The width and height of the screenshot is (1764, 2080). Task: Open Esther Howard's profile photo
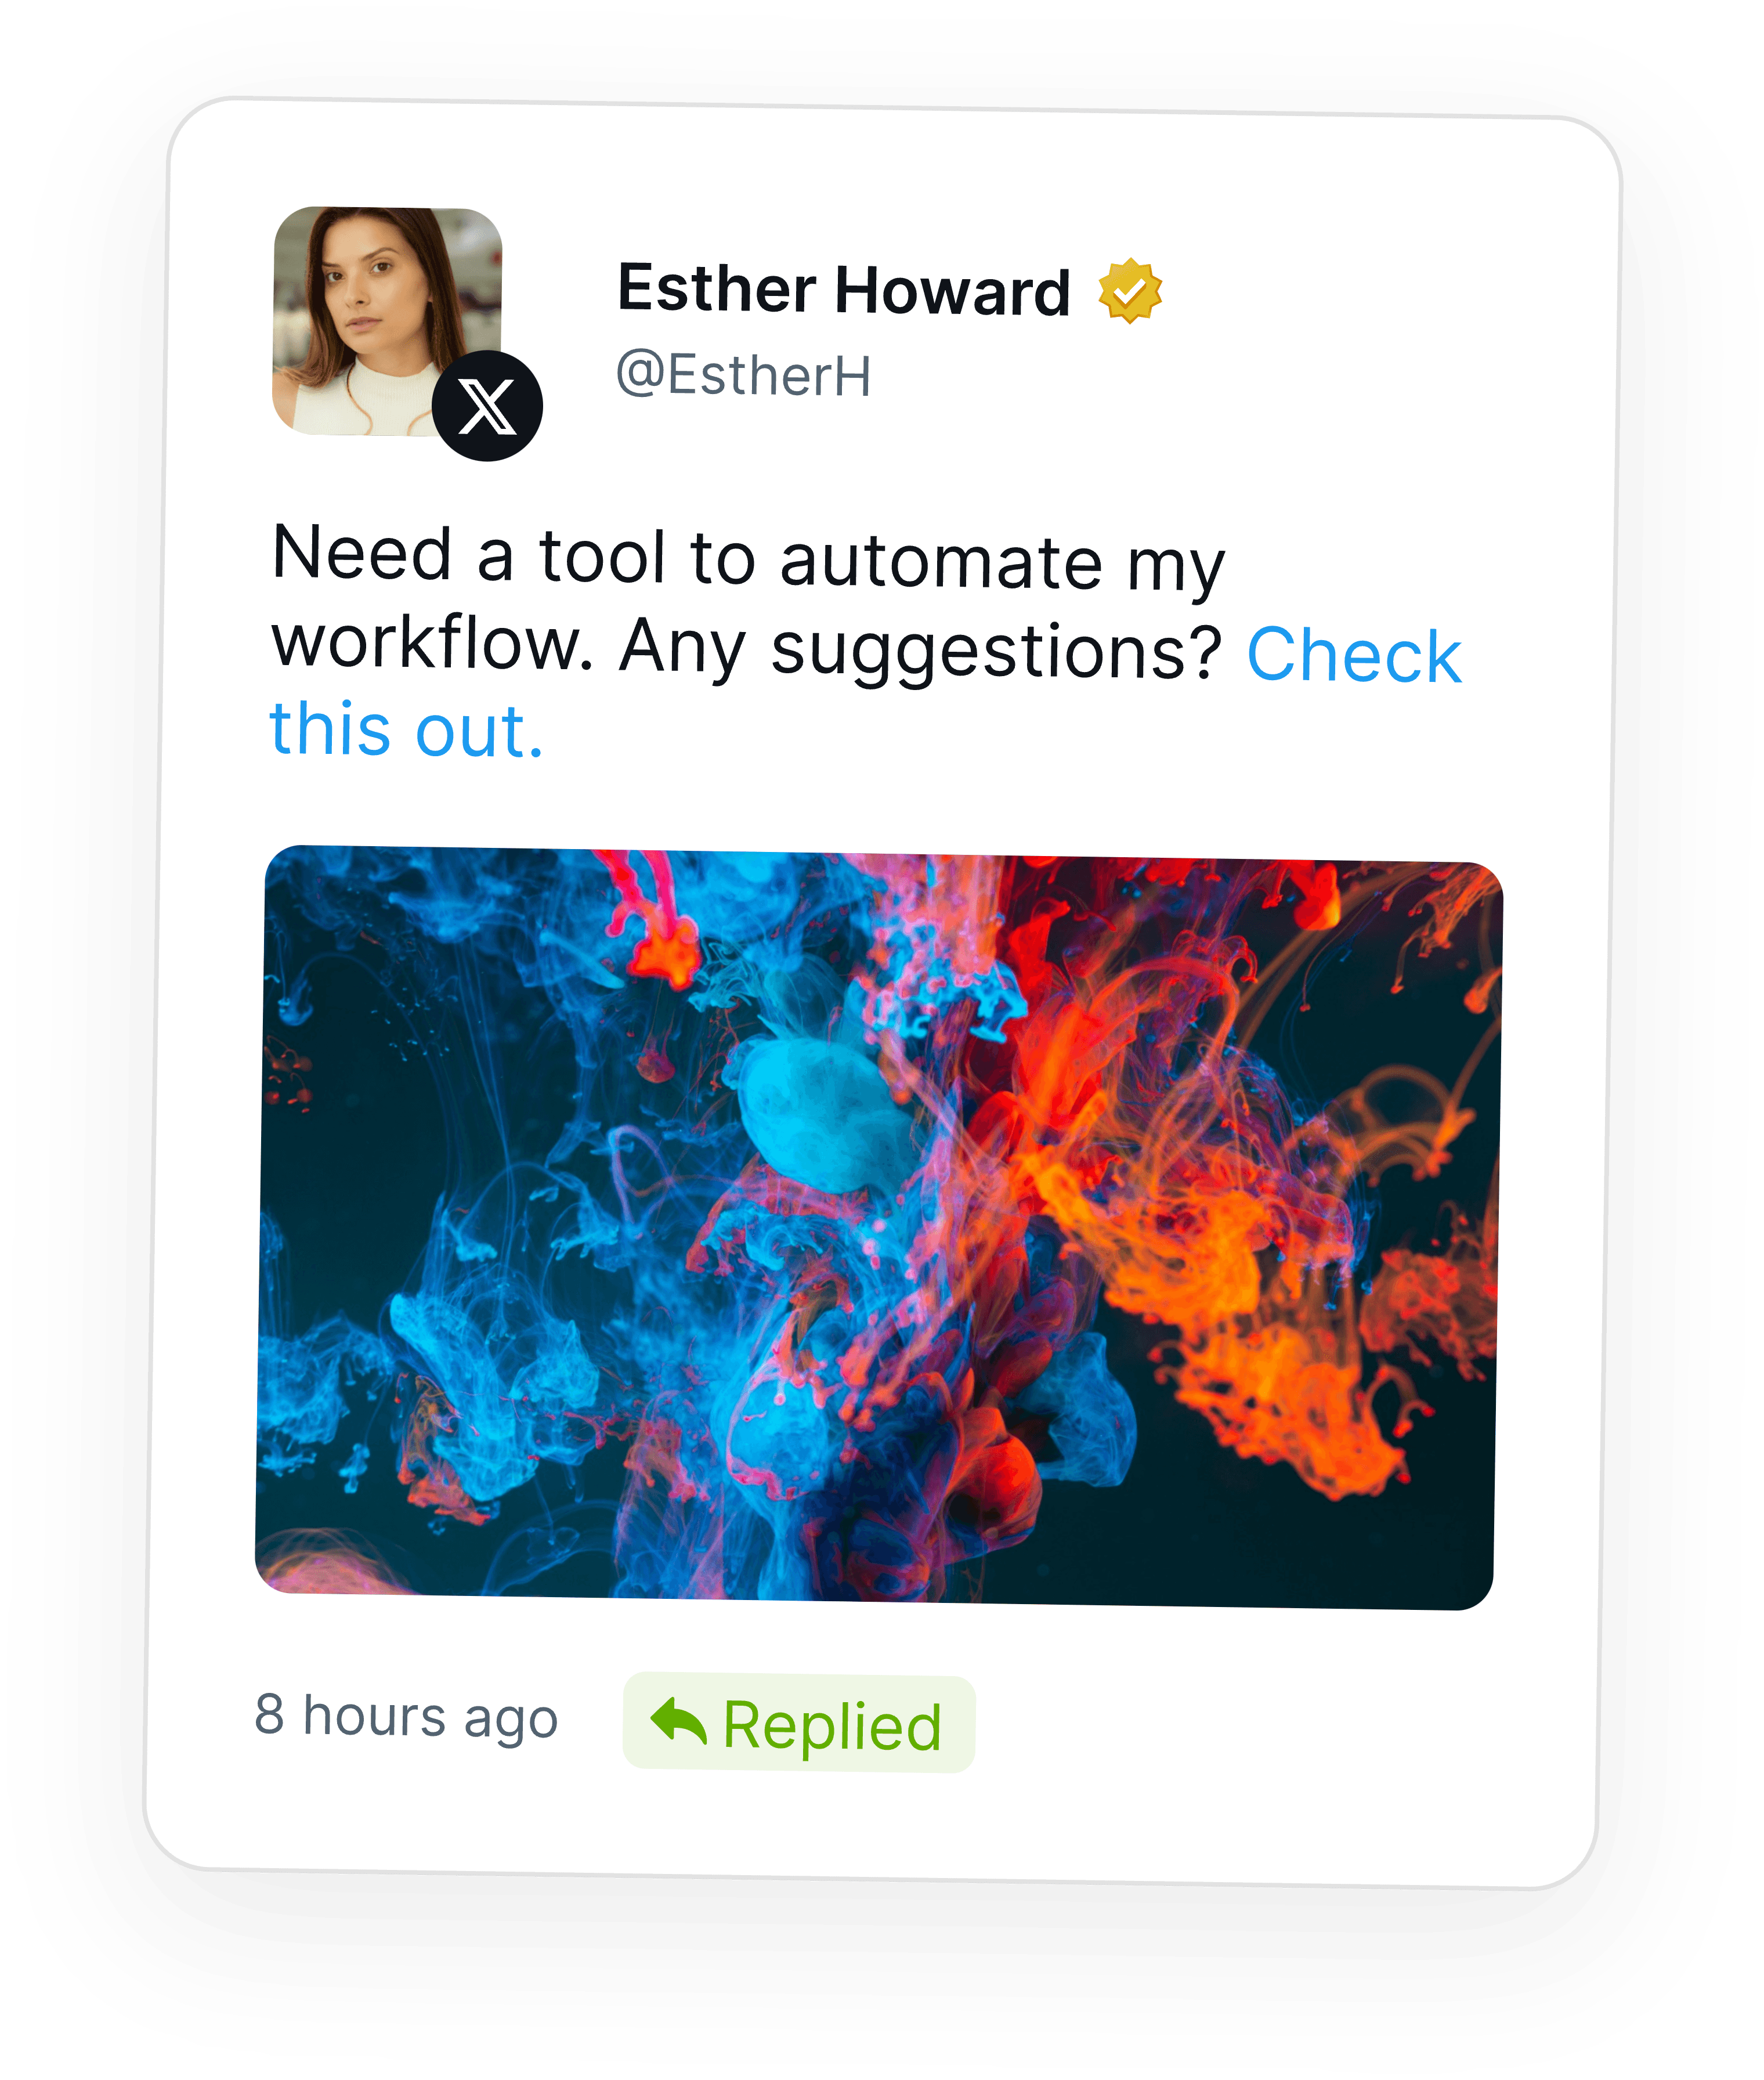(x=387, y=321)
